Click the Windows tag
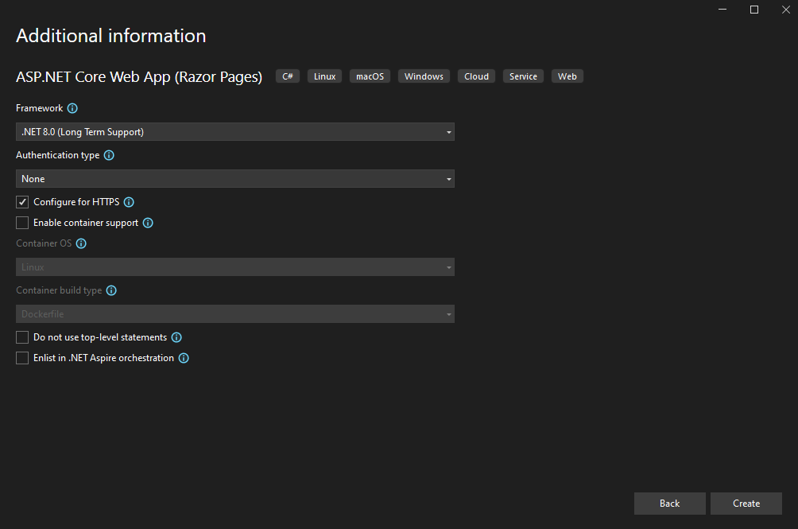Image resolution: width=798 pixels, height=529 pixels. point(424,76)
